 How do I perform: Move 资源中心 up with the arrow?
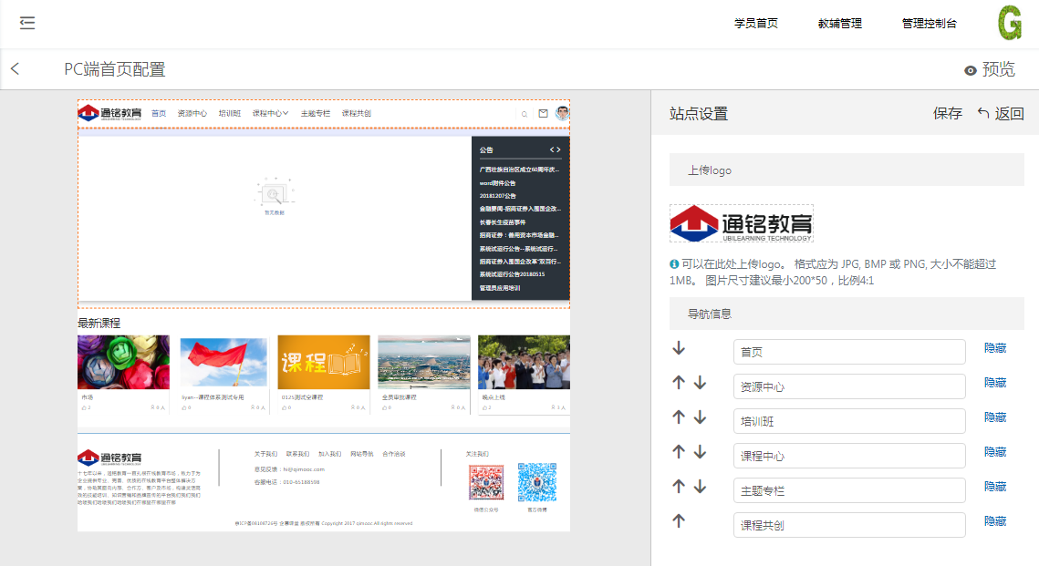(x=679, y=383)
